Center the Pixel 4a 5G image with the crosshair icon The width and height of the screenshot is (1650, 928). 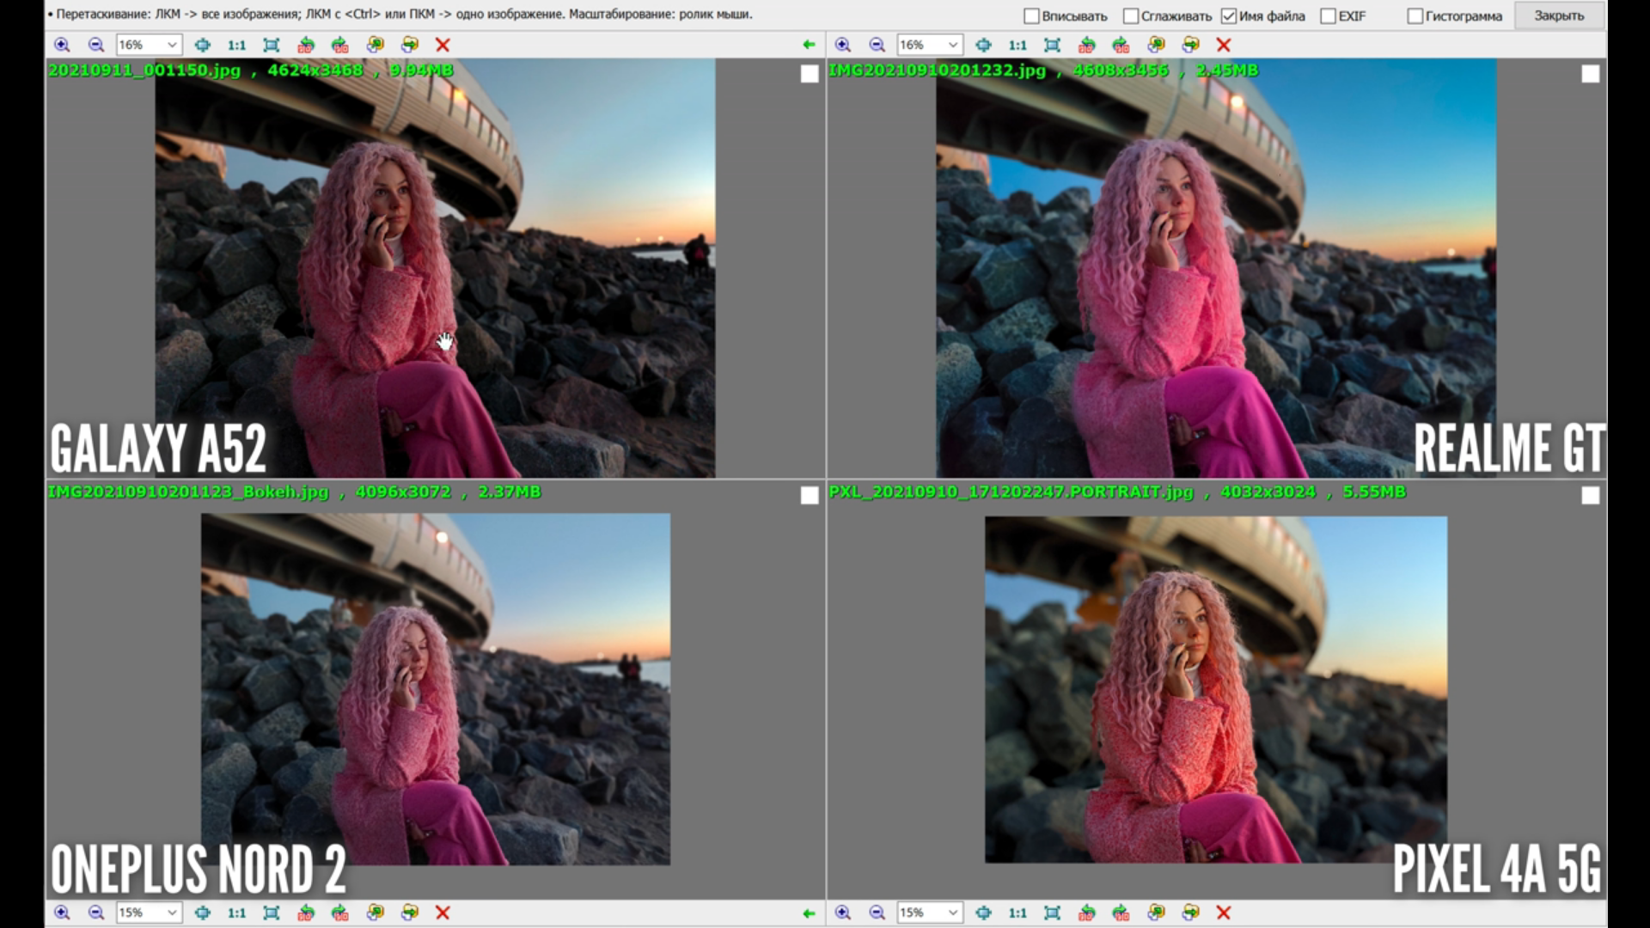pos(983,913)
